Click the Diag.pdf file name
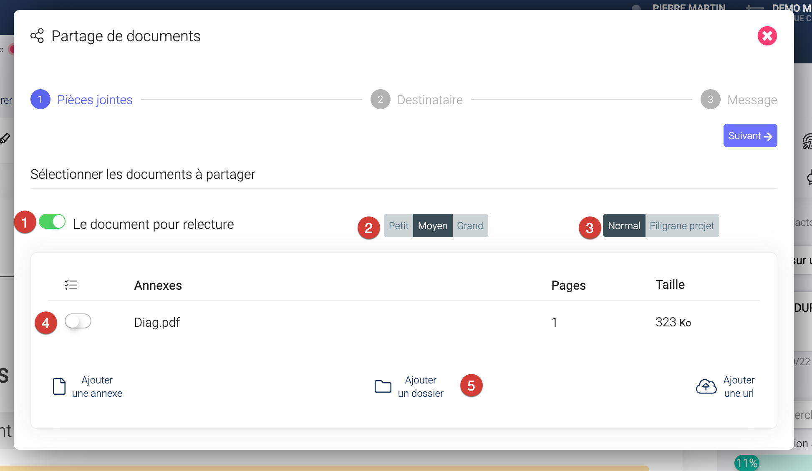 pyautogui.click(x=157, y=323)
